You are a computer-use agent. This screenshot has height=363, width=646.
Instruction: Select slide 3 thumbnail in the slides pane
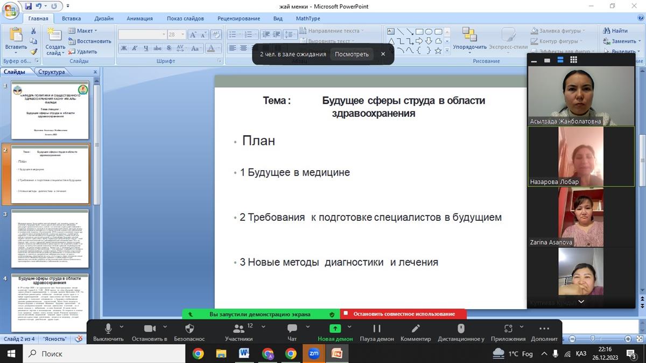tap(50, 239)
